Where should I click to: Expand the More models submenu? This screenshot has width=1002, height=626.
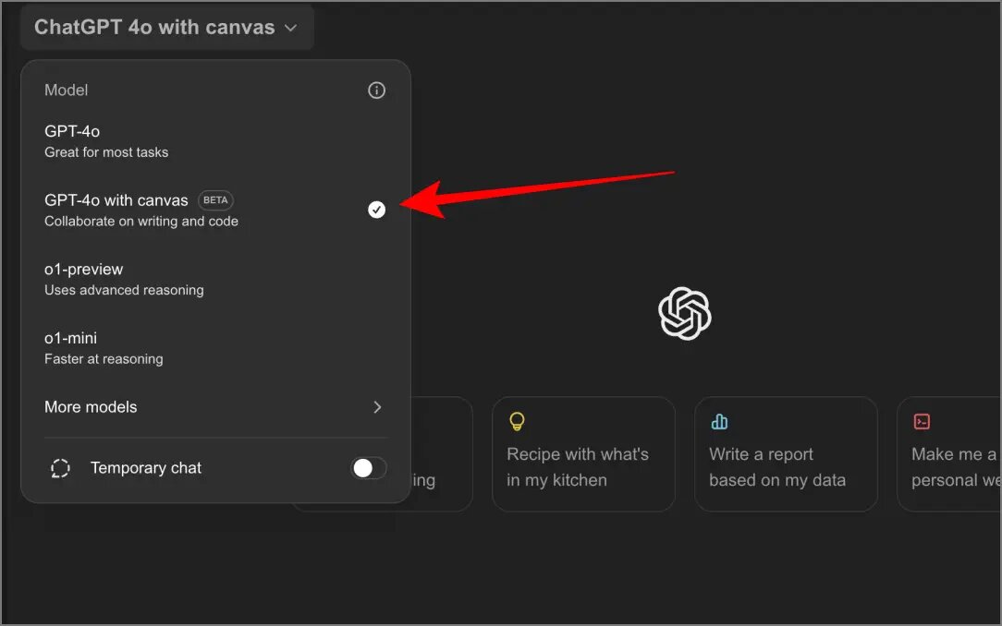click(x=215, y=407)
